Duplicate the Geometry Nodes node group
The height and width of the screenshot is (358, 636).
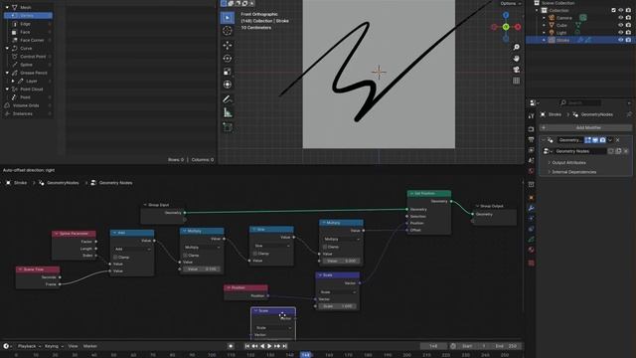[618, 151]
